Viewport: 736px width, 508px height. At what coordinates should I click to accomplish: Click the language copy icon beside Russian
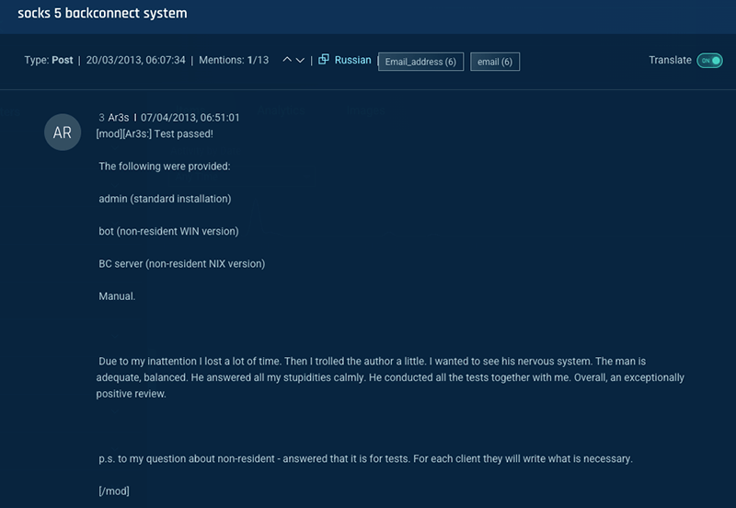(323, 60)
